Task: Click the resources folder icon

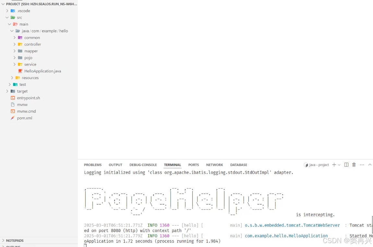Action: pyautogui.click(x=18, y=78)
